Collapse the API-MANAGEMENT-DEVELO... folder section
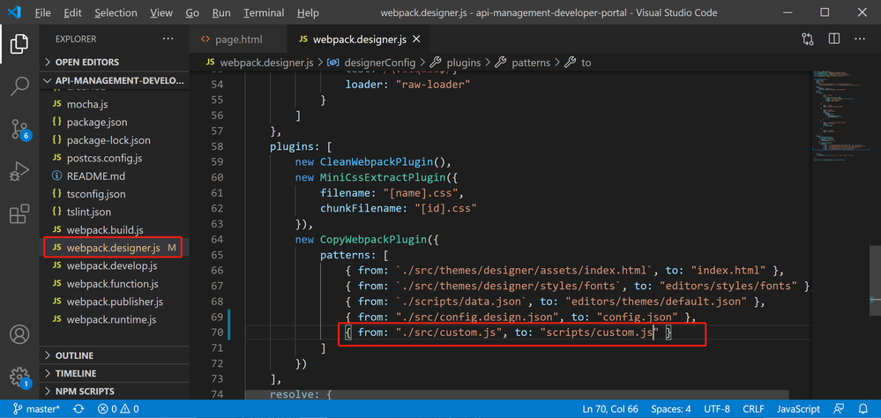This screenshot has width=881, height=418. [x=115, y=80]
